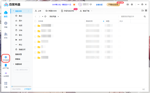Click 扩容至5T expand storage link
Viewport: 150px width, 93px height.
(x=28, y=89)
